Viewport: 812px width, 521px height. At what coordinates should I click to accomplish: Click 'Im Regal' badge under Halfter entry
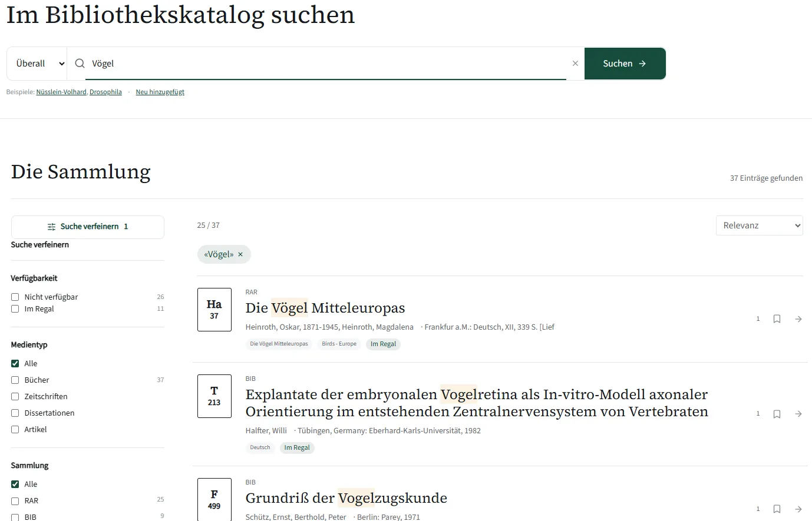297,447
